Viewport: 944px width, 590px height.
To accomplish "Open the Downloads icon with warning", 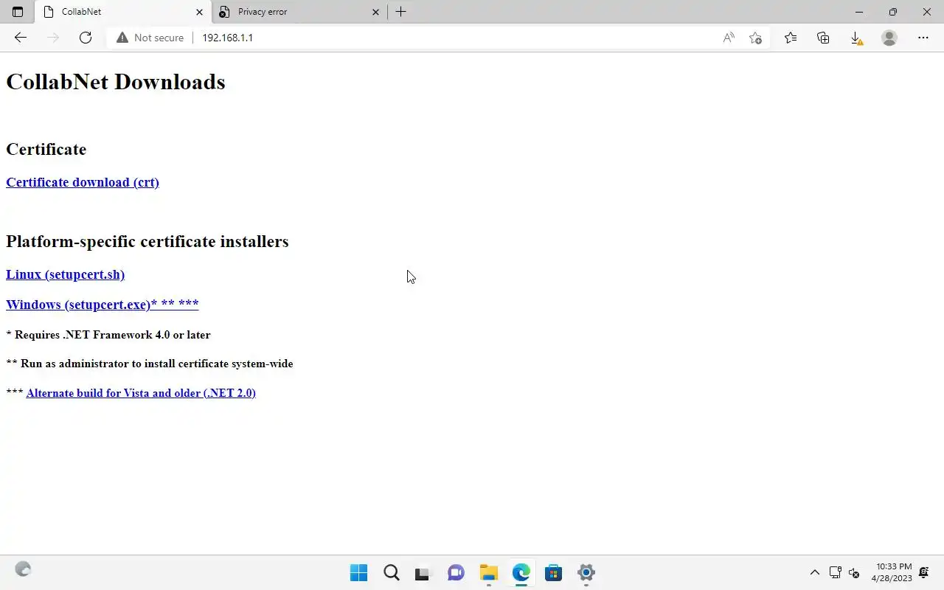I will [x=855, y=38].
